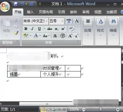Open the 邮件 tab

click(74, 12)
